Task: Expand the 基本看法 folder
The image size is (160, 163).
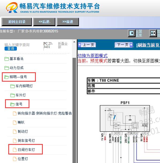Action: tap(17, 59)
